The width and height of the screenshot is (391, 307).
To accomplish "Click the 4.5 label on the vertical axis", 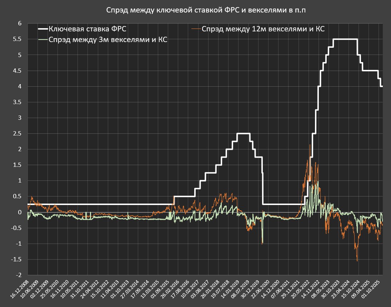I will [x=17, y=71].
